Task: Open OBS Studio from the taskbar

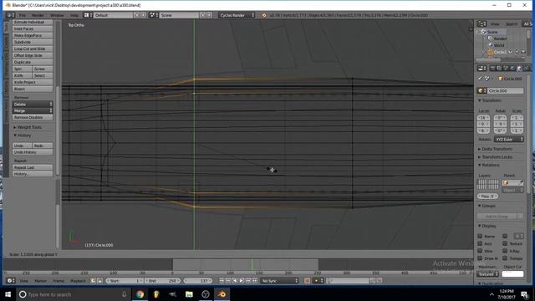Action: tap(206, 294)
